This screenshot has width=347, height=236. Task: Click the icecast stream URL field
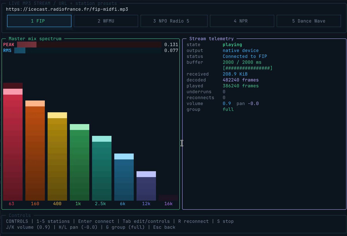coord(67,9)
